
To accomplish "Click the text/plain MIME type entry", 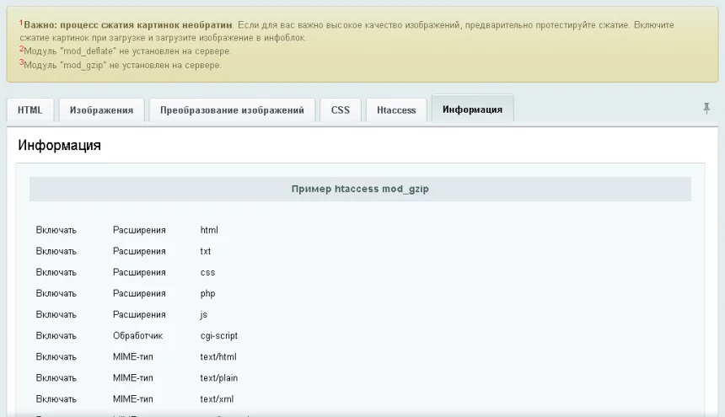I will pyautogui.click(x=219, y=377).
